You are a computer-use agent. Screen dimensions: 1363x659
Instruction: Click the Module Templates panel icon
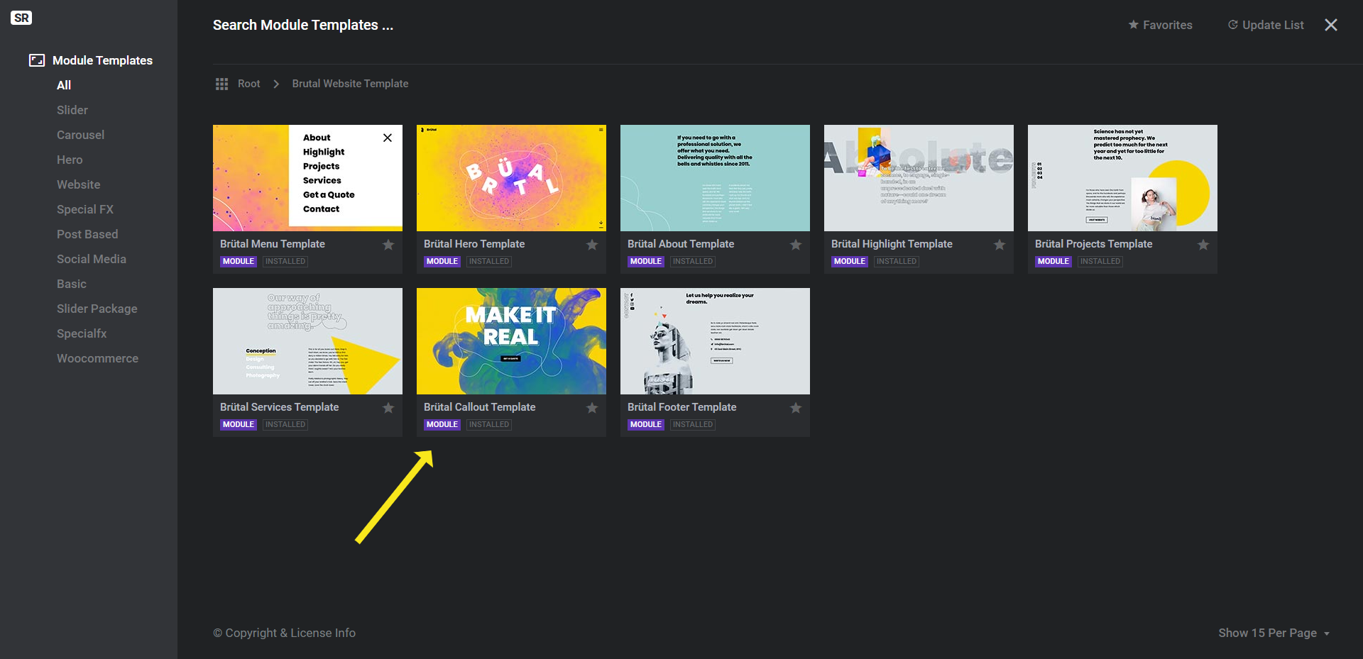pyautogui.click(x=37, y=60)
